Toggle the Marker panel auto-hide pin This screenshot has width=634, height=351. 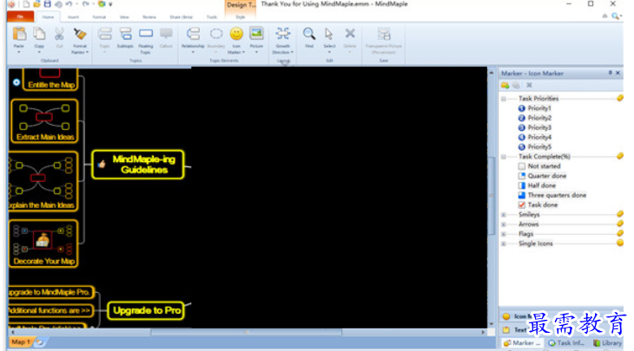(x=611, y=73)
